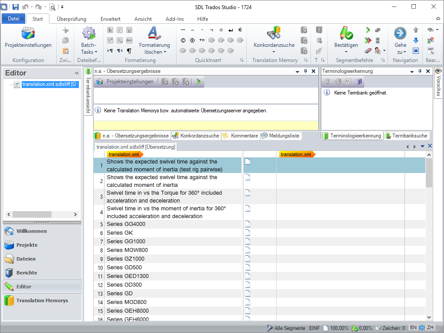
Task: Insert degree symbol from QuickInsert
Action: click(x=221, y=30)
